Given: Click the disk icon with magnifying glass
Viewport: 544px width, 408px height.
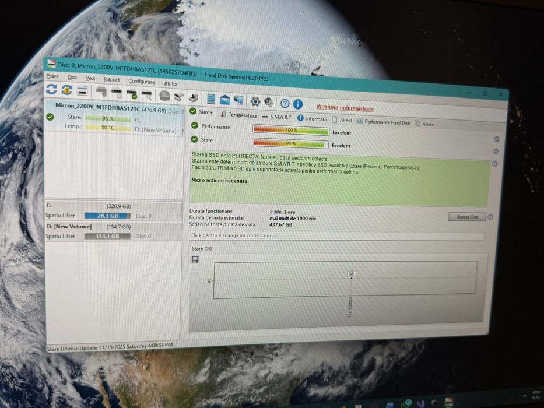Looking at the screenshot, I should click(x=147, y=94).
